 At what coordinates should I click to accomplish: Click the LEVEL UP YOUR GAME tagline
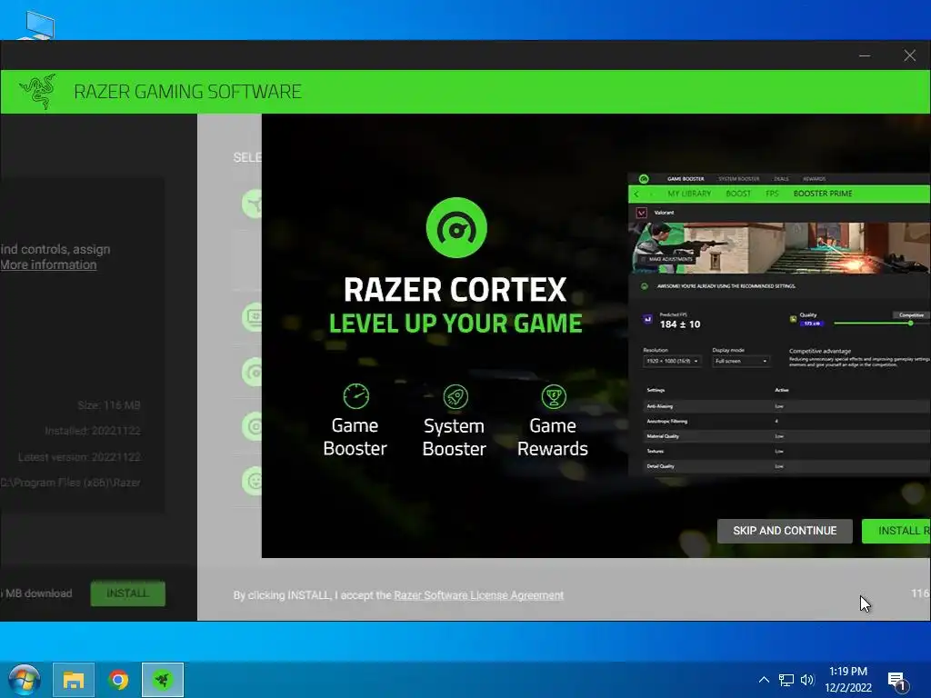tap(455, 324)
